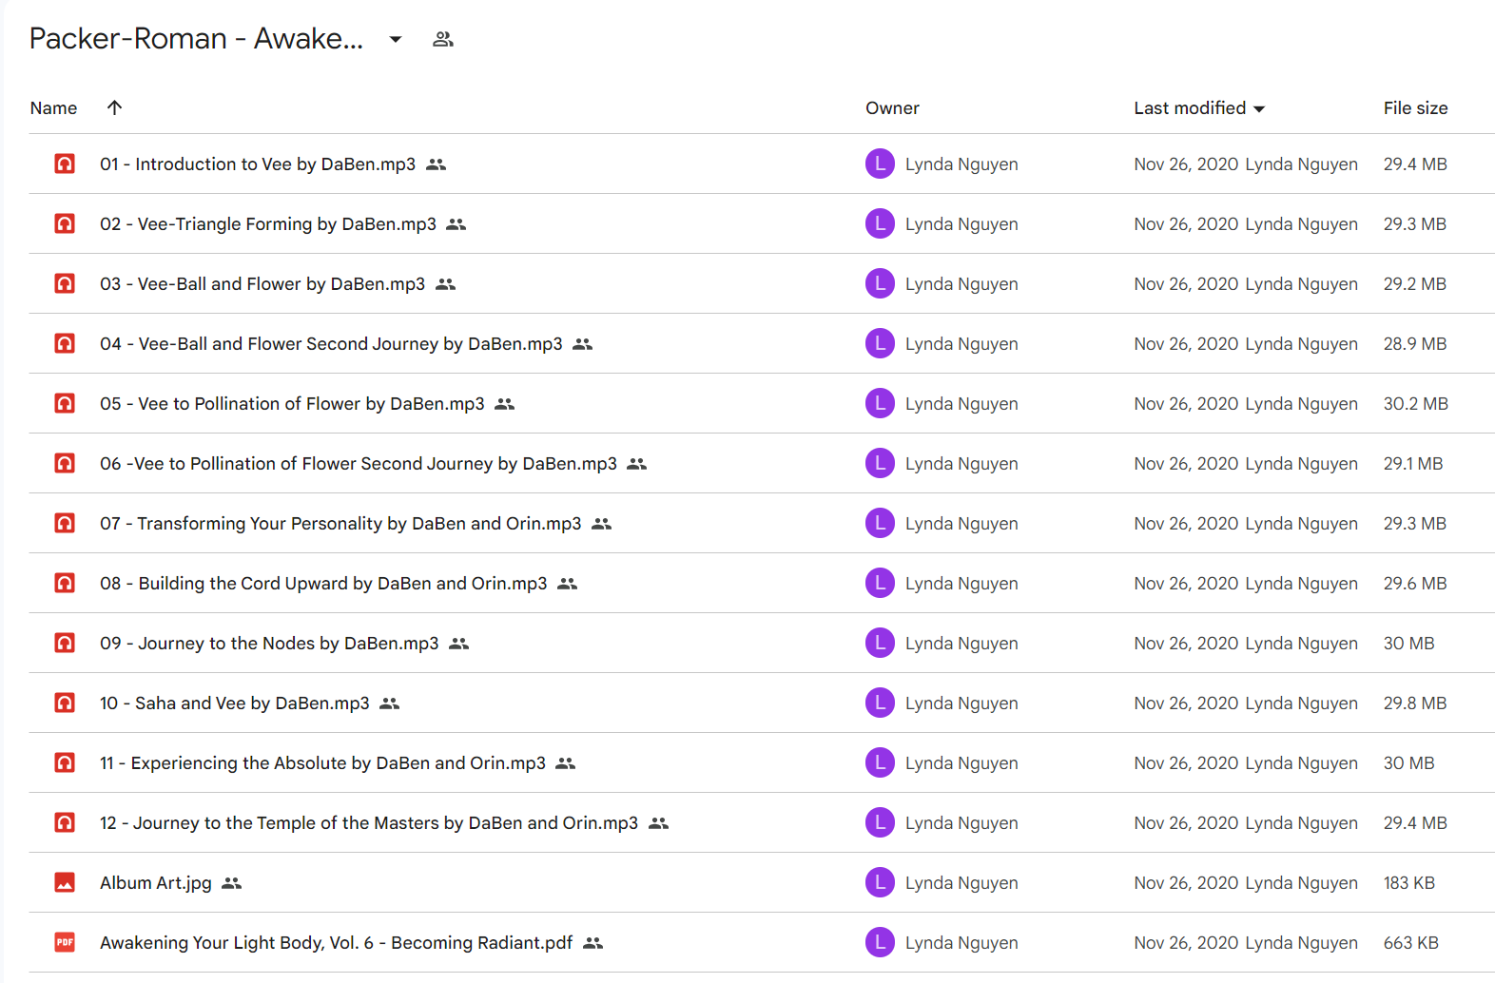Click audio icon for 12 Temple of Masters
Image resolution: width=1495 pixels, height=983 pixels.
click(x=65, y=822)
